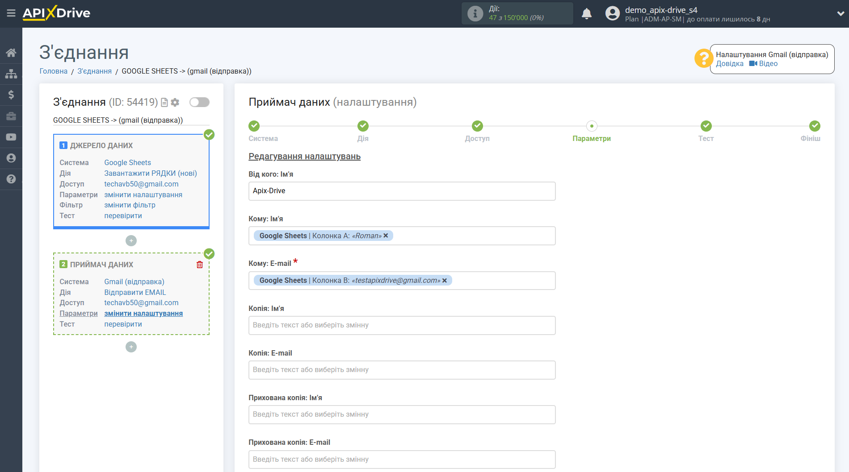Click перевірити in data source block
This screenshot has width=849, height=472.
click(x=123, y=215)
